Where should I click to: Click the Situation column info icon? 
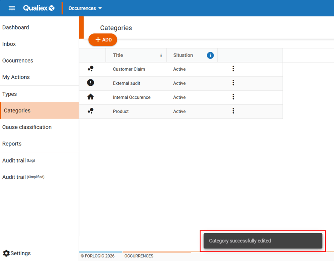pyautogui.click(x=210, y=55)
